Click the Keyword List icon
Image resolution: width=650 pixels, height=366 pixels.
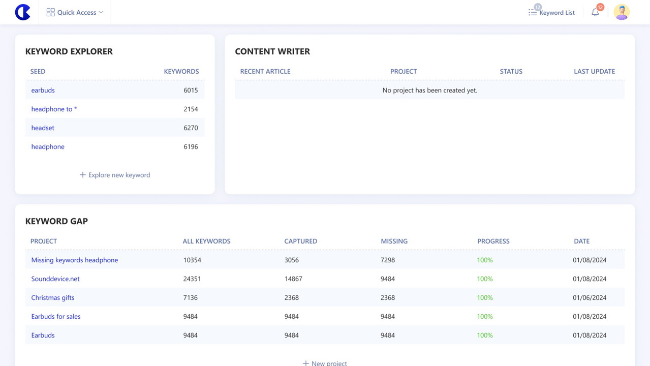tap(532, 12)
